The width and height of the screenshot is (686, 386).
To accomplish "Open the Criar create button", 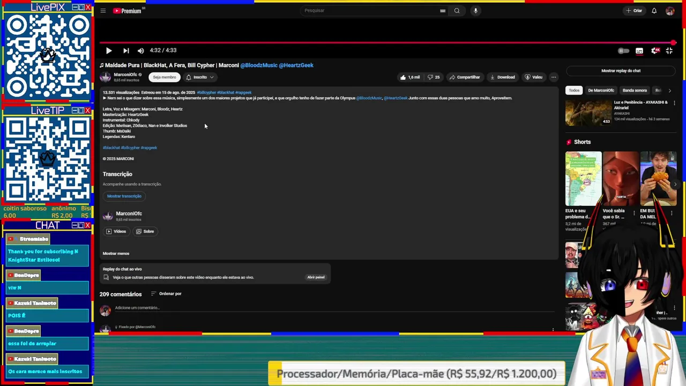I will tap(633, 11).
